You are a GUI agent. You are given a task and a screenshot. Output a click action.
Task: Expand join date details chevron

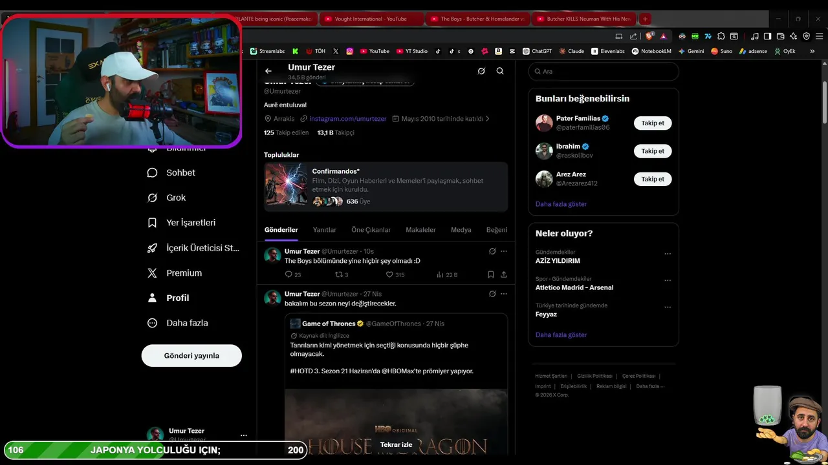pyautogui.click(x=487, y=119)
